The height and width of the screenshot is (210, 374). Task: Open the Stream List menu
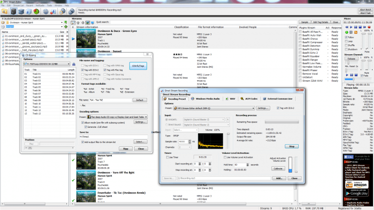click(18, 5)
